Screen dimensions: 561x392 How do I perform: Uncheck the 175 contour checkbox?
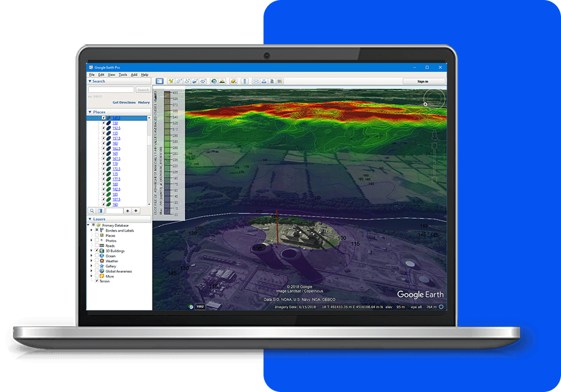[x=104, y=174]
